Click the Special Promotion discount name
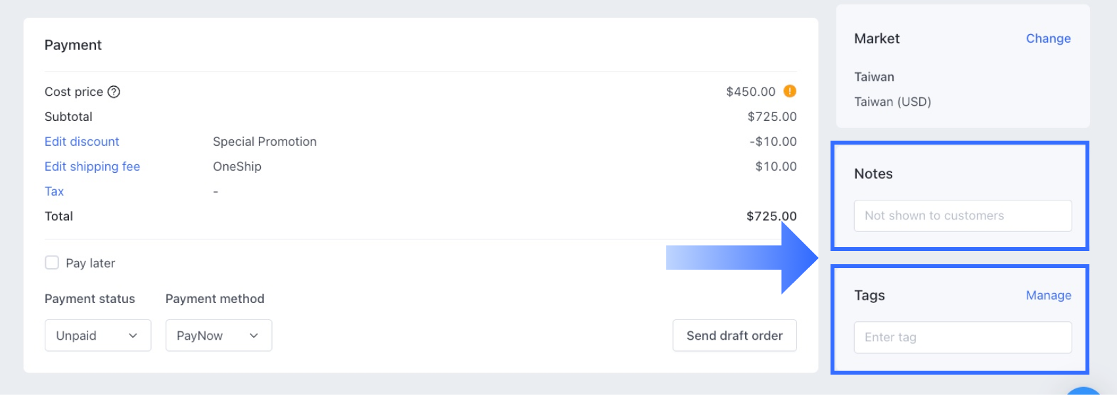This screenshot has width=1117, height=395. click(265, 142)
